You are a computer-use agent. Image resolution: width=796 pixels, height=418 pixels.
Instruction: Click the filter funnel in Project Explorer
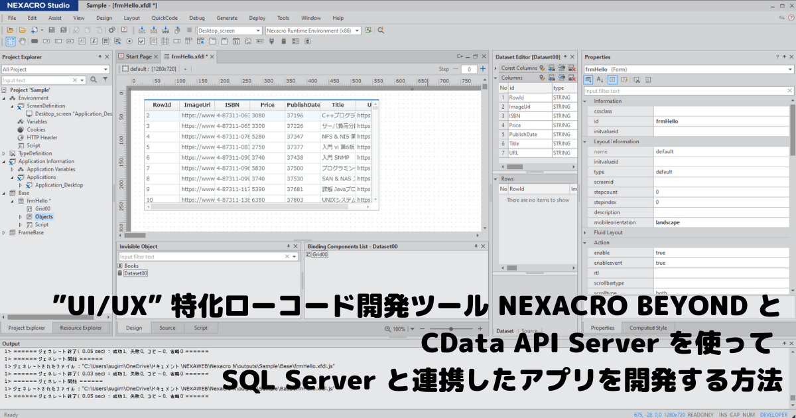pos(105,80)
